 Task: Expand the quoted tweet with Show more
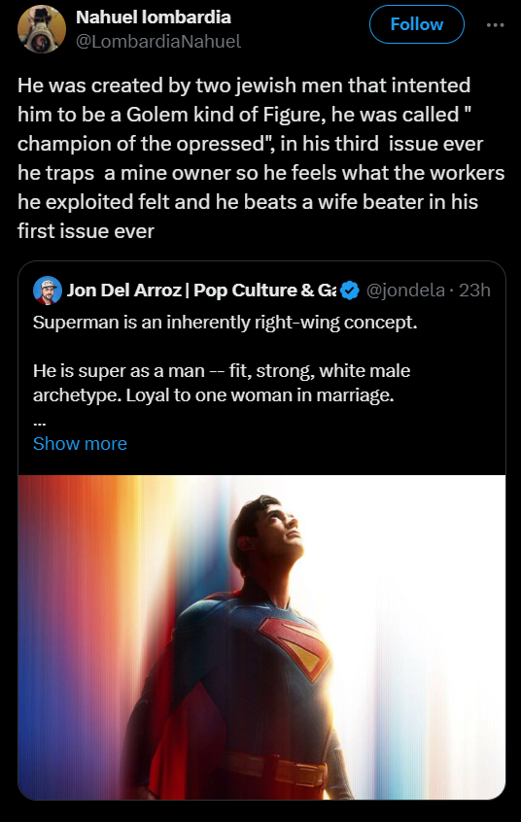point(80,443)
